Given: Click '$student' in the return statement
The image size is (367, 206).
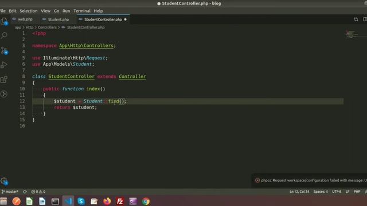Looking at the screenshot, I should point(84,107).
